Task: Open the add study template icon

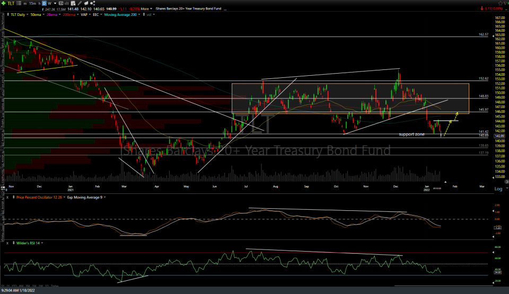Action: [x=73, y=3]
